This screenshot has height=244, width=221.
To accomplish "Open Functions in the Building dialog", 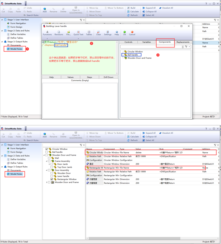I will pyautogui.click(x=47, y=33).
